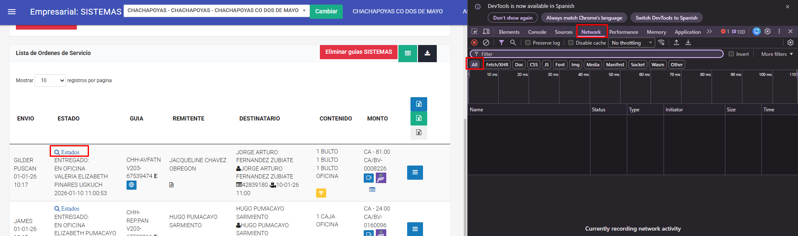This screenshot has height=236, width=798.
Task: Click the DevTools inspect element icon
Action: coord(474,32)
